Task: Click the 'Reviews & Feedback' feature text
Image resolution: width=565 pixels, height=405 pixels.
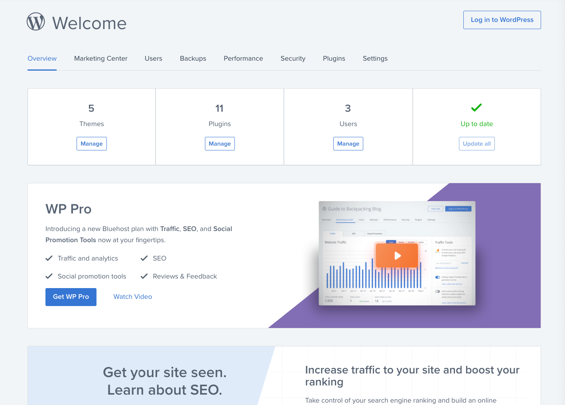Action: pyautogui.click(x=185, y=276)
